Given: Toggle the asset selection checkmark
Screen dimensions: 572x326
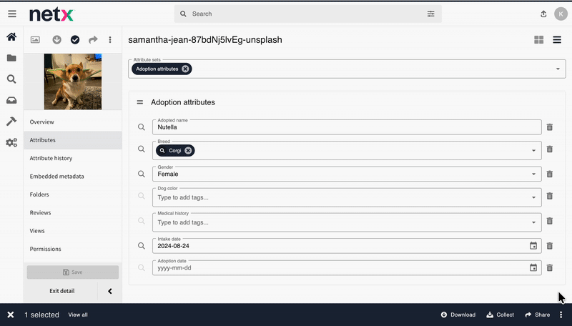Looking at the screenshot, I should (x=75, y=40).
